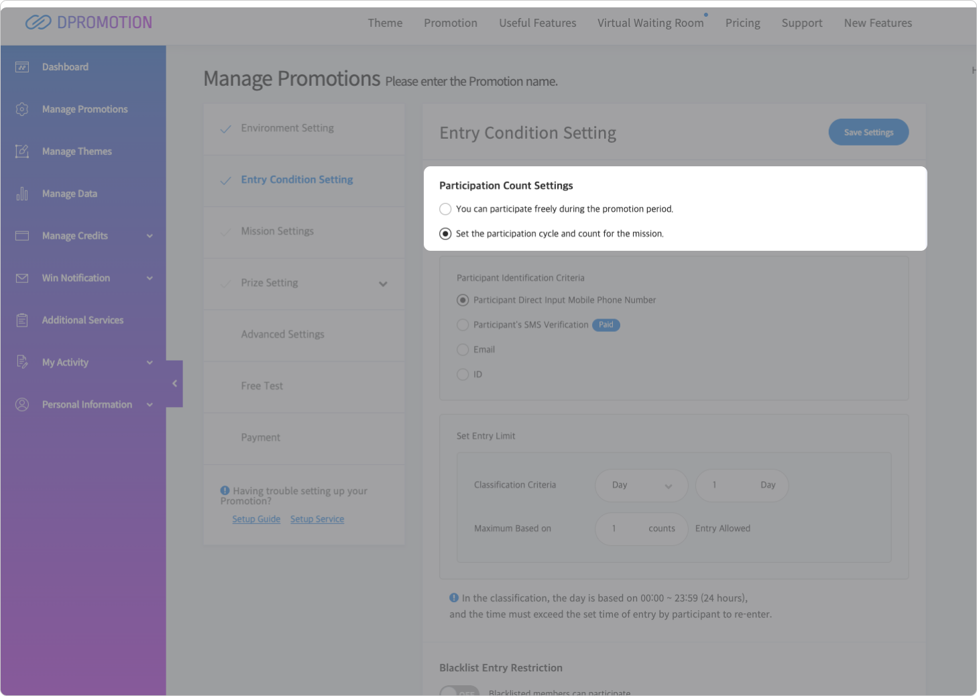This screenshot has height=696, width=977.
Task: Click the Additional Services sidebar label
Action: point(83,321)
